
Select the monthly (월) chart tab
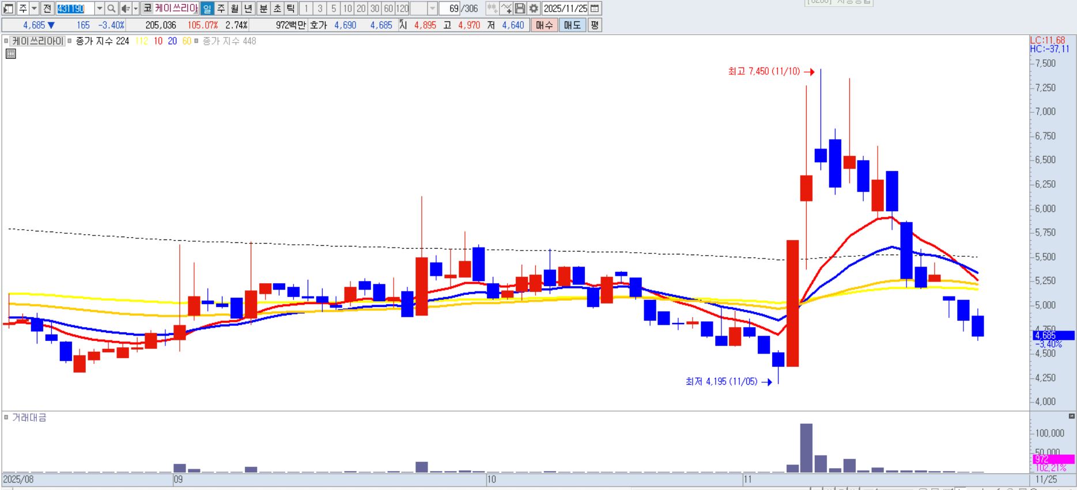(235, 9)
